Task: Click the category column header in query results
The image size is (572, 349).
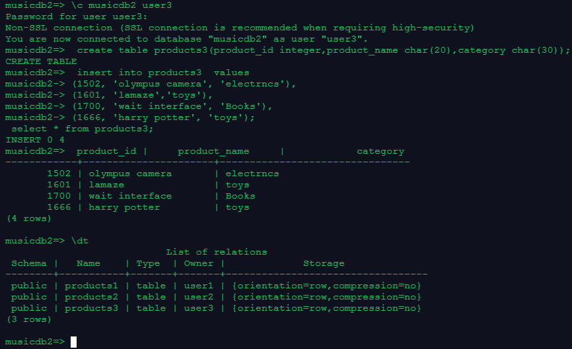Action: tap(380, 151)
